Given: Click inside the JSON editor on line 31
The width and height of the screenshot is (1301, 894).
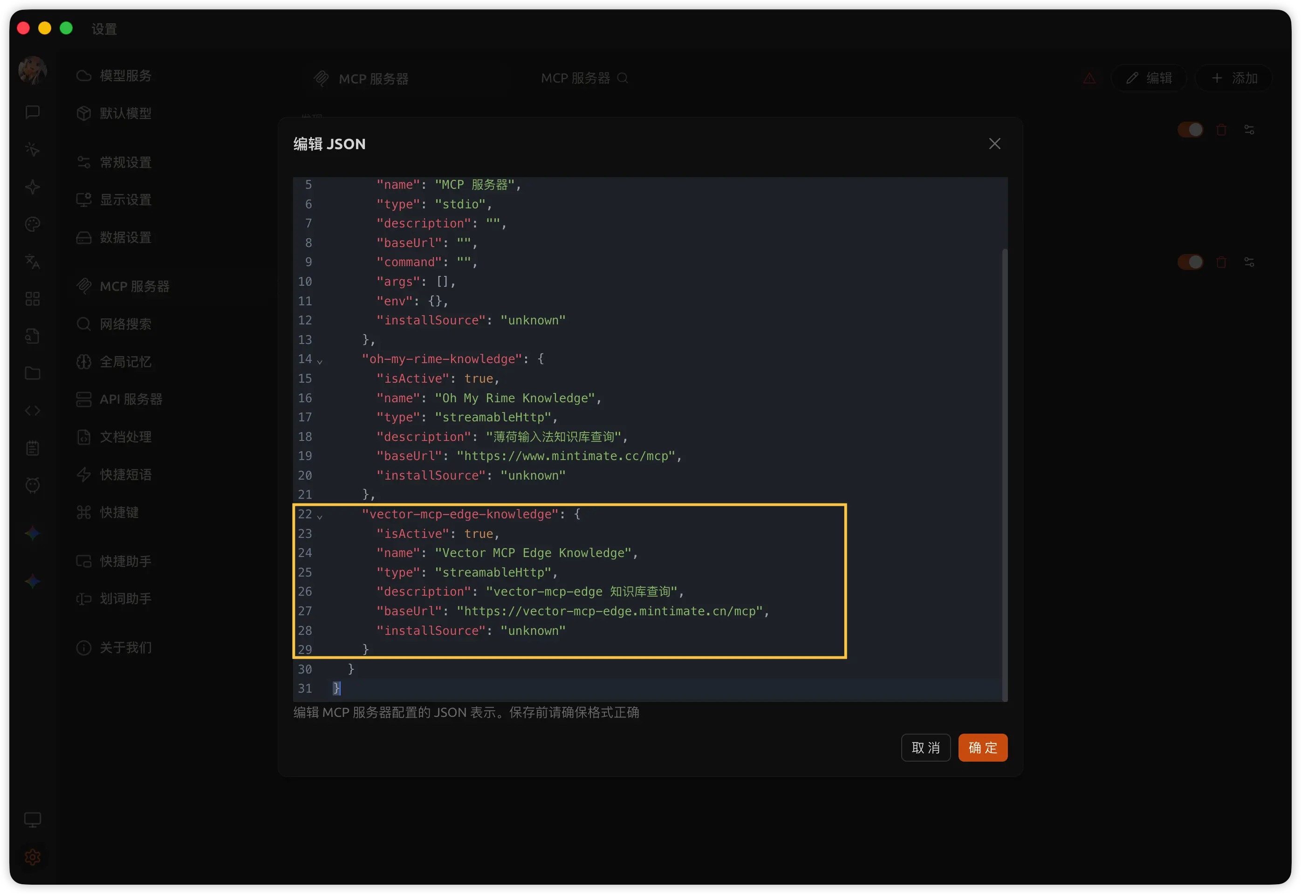Looking at the screenshot, I should point(392,688).
